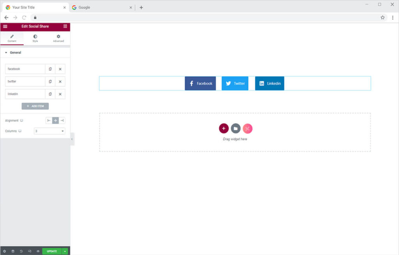The width and height of the screenshot is (399, 255).
Task: Duplicate the facebook item
Action: point(50,69)
